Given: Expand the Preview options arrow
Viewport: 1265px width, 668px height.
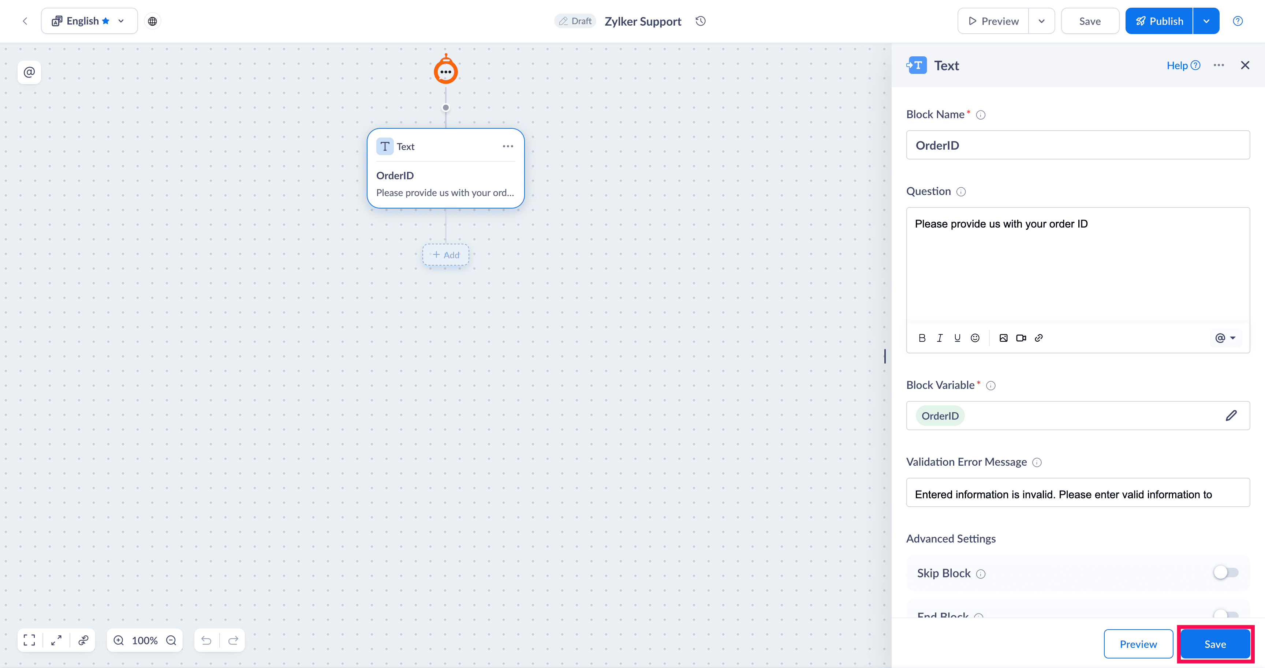Looking at the screenshot, I should (x=1041, y=21).
